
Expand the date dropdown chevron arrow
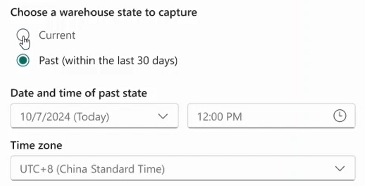pyautogui.click(x=163, y=116)
